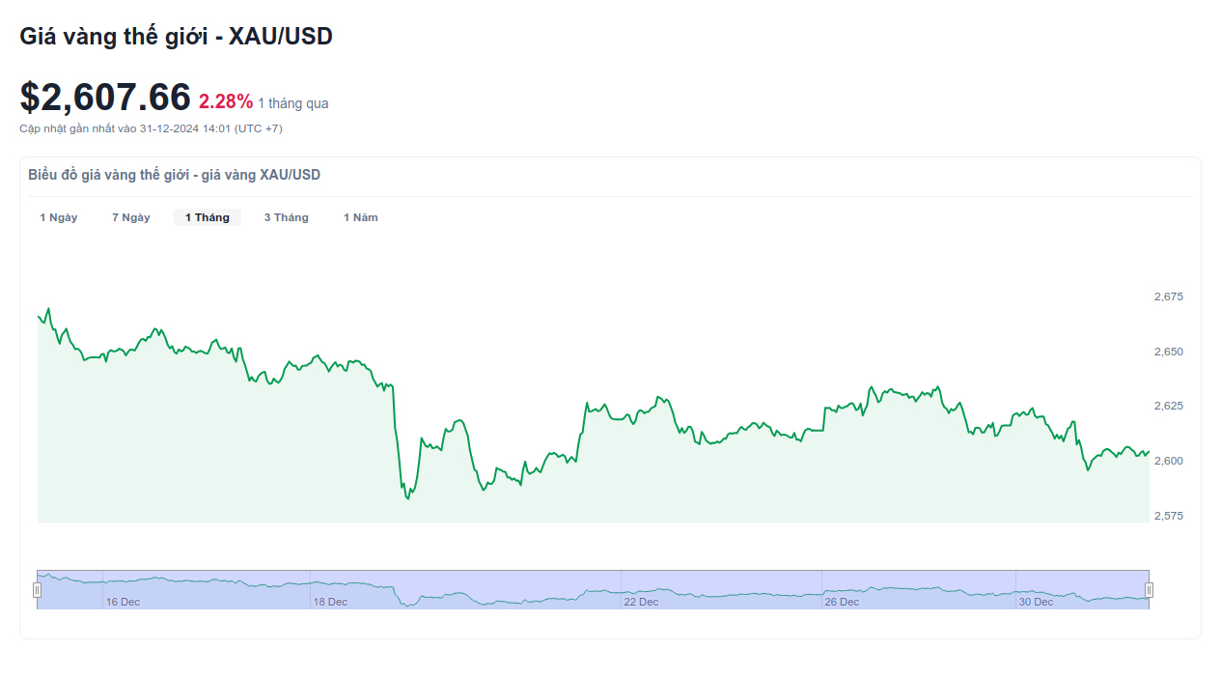Click the 2.28% change percentage

226,101
